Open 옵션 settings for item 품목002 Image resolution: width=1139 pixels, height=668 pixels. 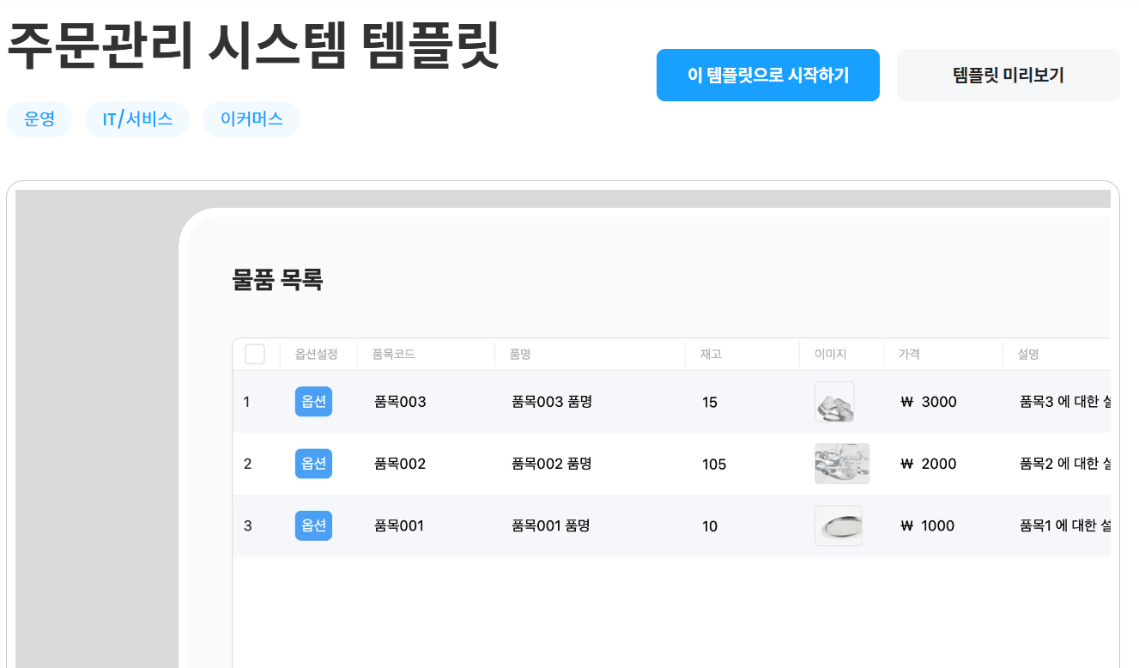coord(313,464)
